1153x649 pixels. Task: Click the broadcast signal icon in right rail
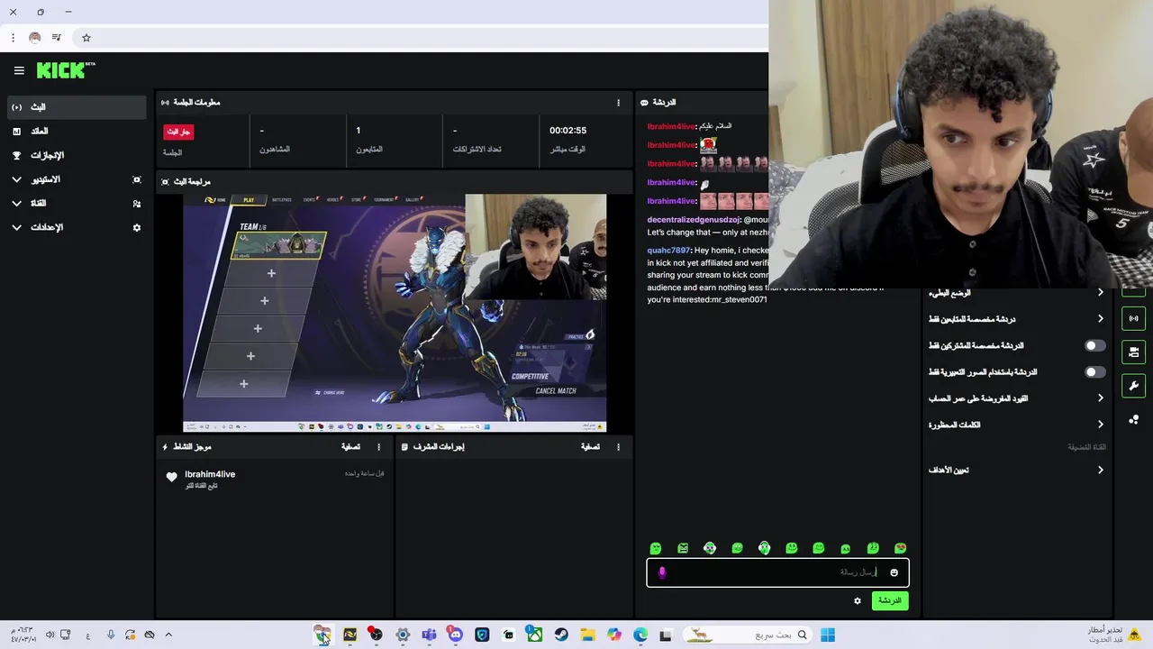pos(1133,318)
